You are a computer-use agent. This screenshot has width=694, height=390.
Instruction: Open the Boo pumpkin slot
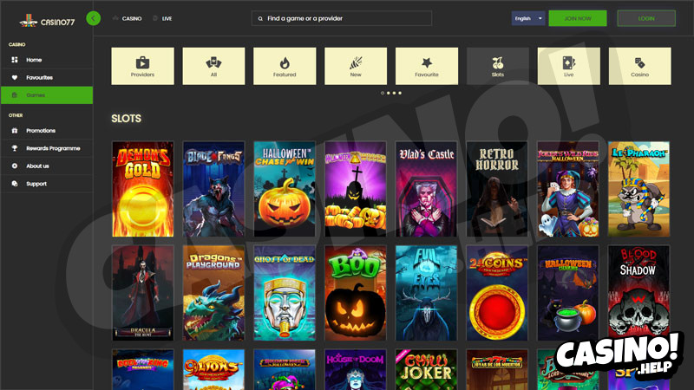point(356,293)
